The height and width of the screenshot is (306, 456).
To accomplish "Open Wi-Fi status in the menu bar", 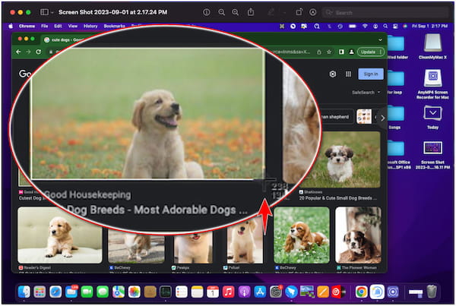I will 365,26.
